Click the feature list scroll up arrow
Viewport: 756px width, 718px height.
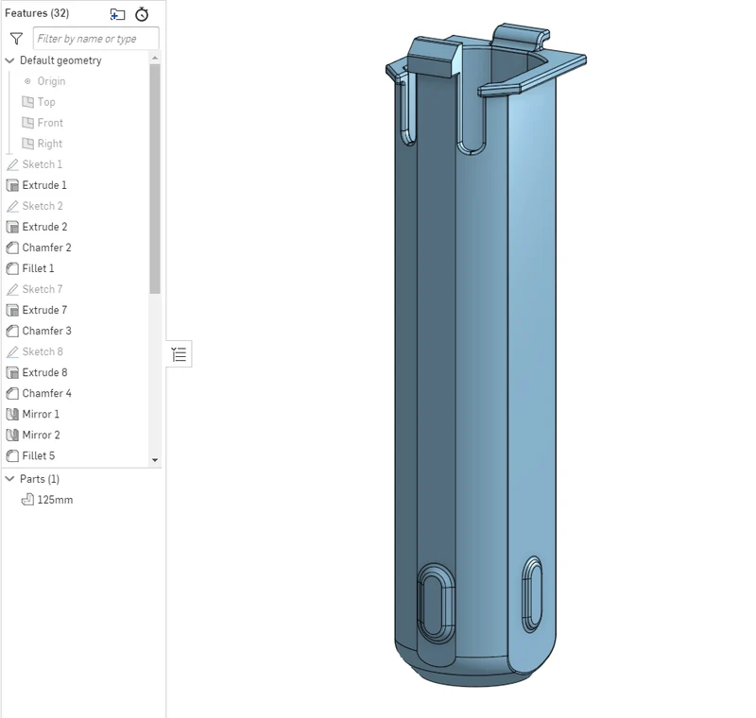pyautogui.click(x=155, y=58)
